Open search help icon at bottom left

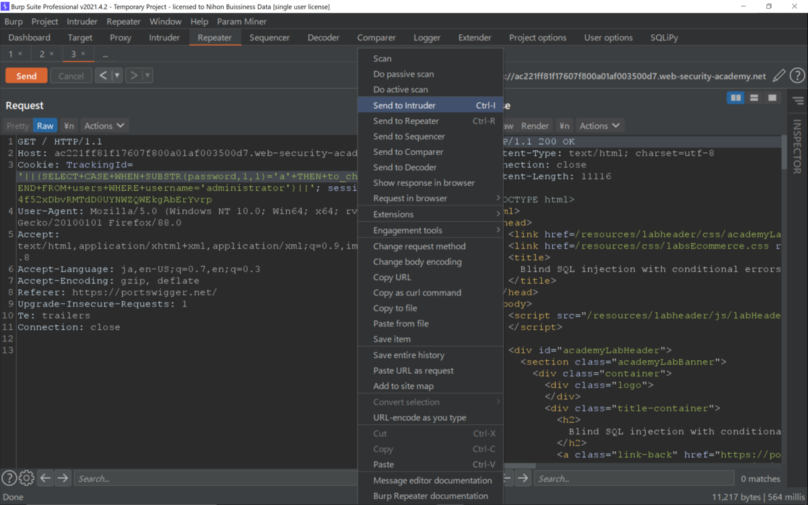[9, 478]
